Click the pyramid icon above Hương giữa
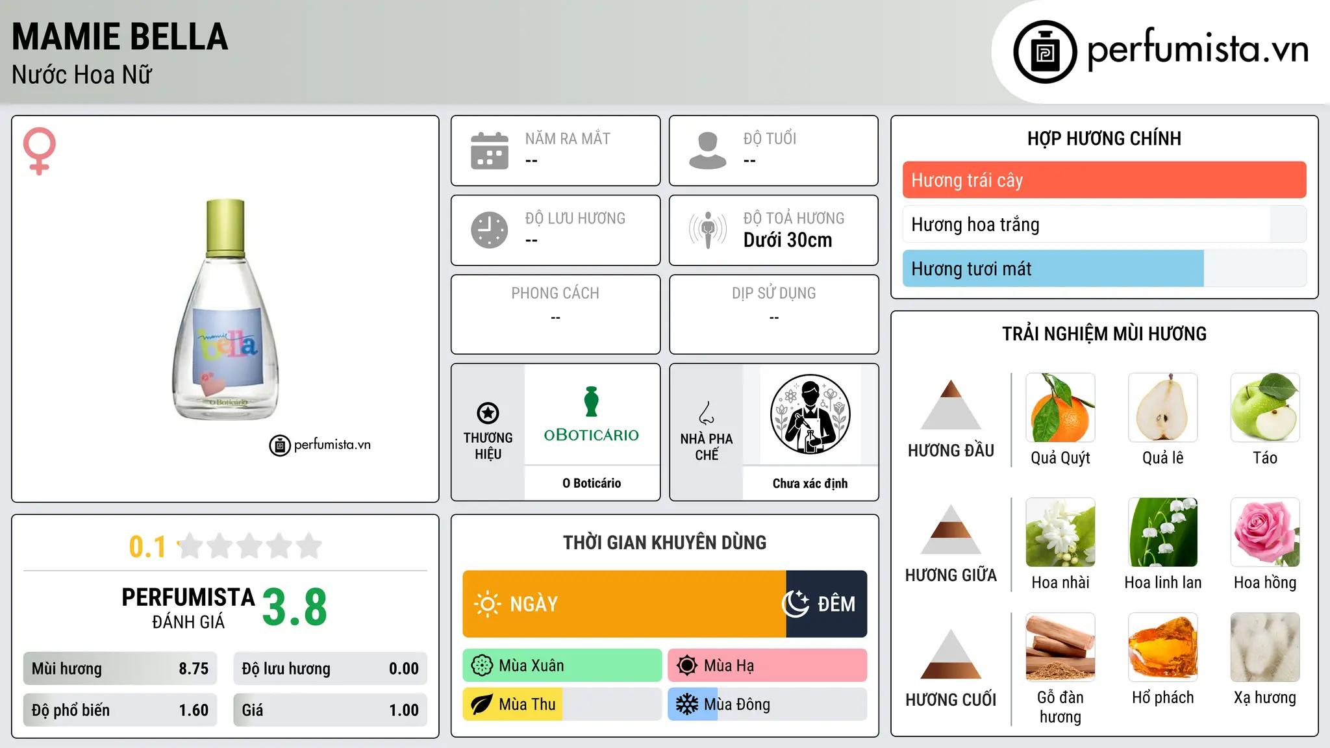The height and width of the screenshot is (748, 1330). tap(951, 529)
